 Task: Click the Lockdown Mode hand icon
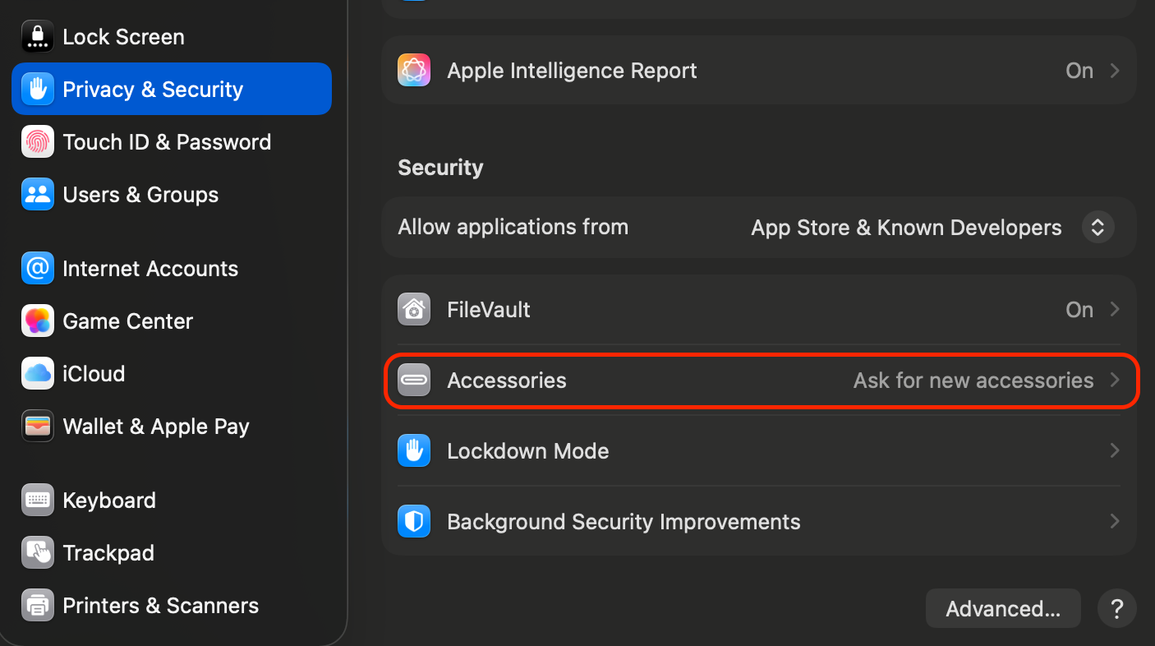(x=414, y=451)
